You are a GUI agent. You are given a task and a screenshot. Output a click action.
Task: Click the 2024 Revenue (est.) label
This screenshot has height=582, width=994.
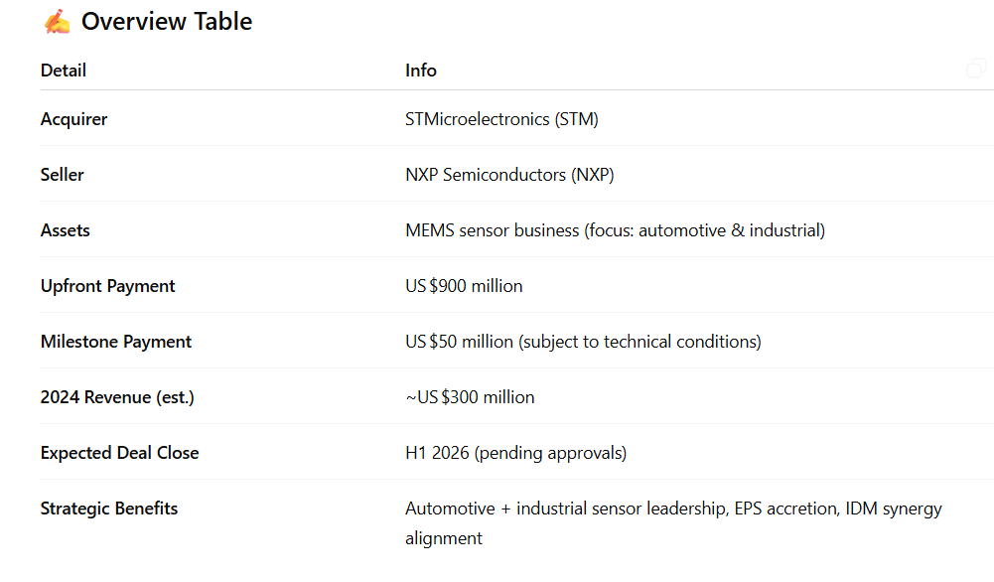[117, 397]
